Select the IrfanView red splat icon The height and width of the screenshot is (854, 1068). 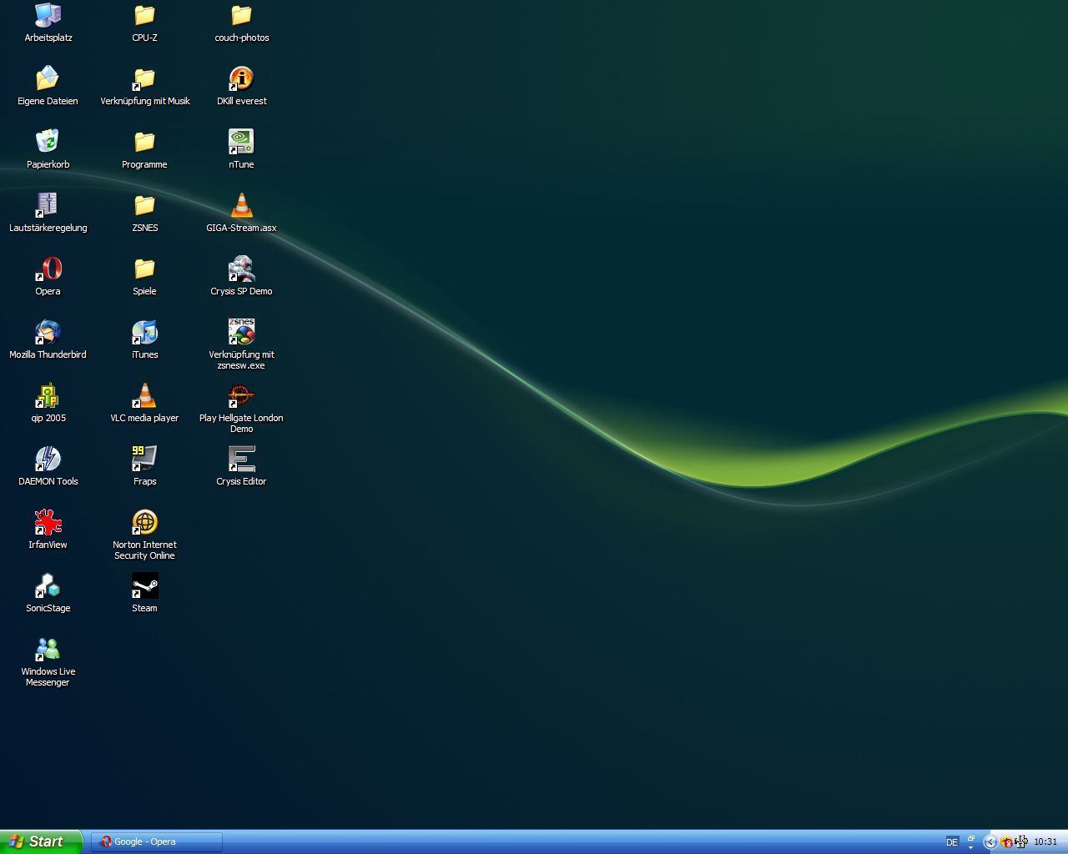coord(48,522)
